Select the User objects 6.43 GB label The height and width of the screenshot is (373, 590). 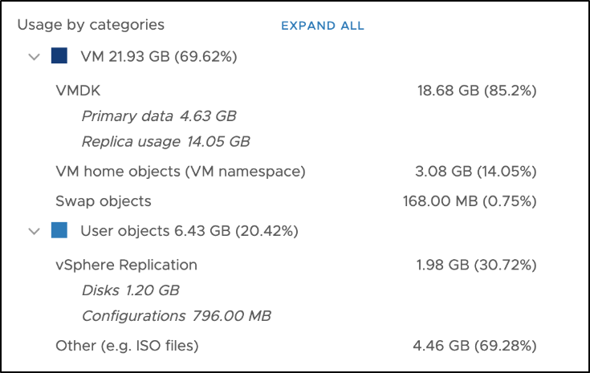point(189,231)
